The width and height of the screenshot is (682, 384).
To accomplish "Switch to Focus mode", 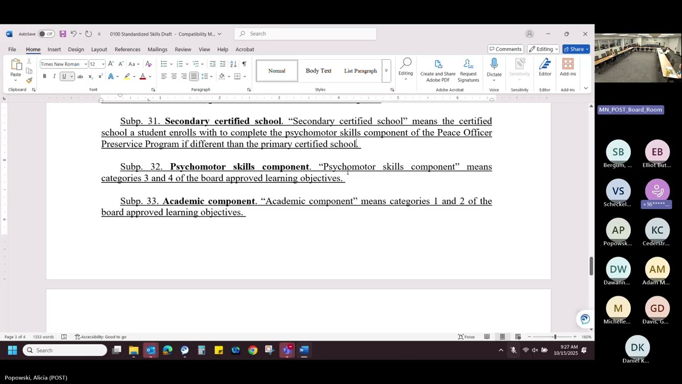I will [x=466, y=337].
